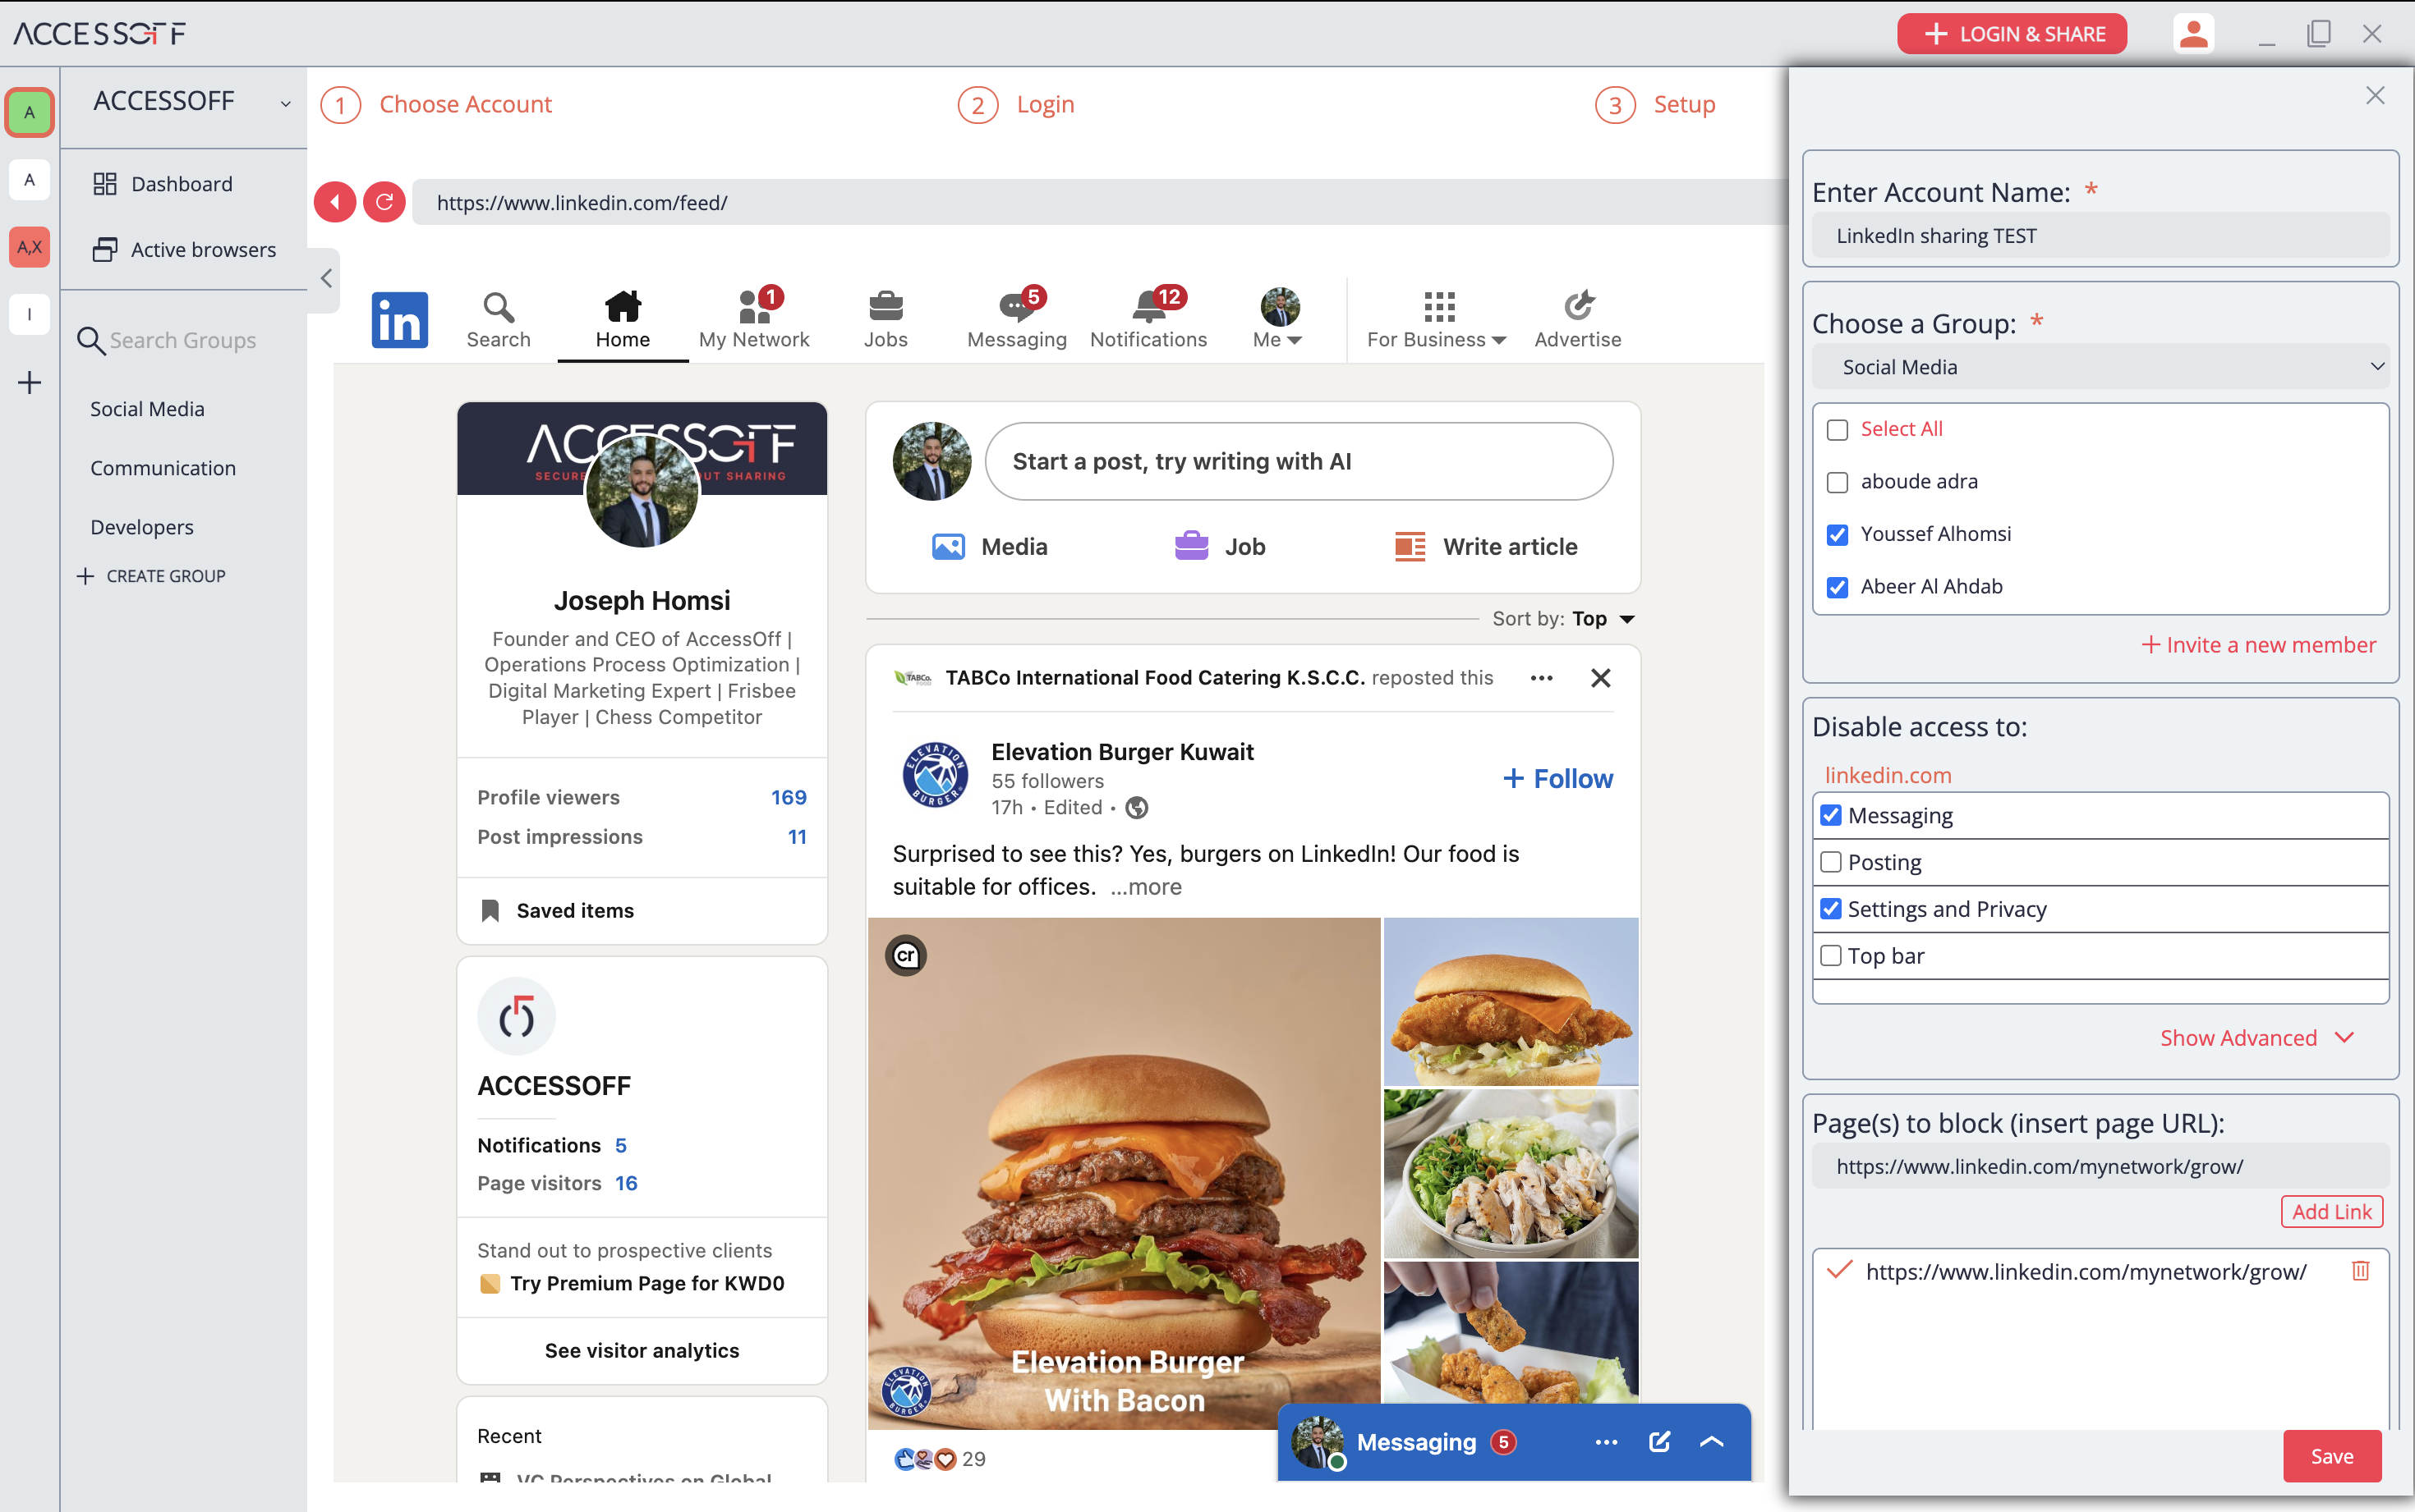
Task: Check the Select All checkbox
Action: [x=1837, y=430]
